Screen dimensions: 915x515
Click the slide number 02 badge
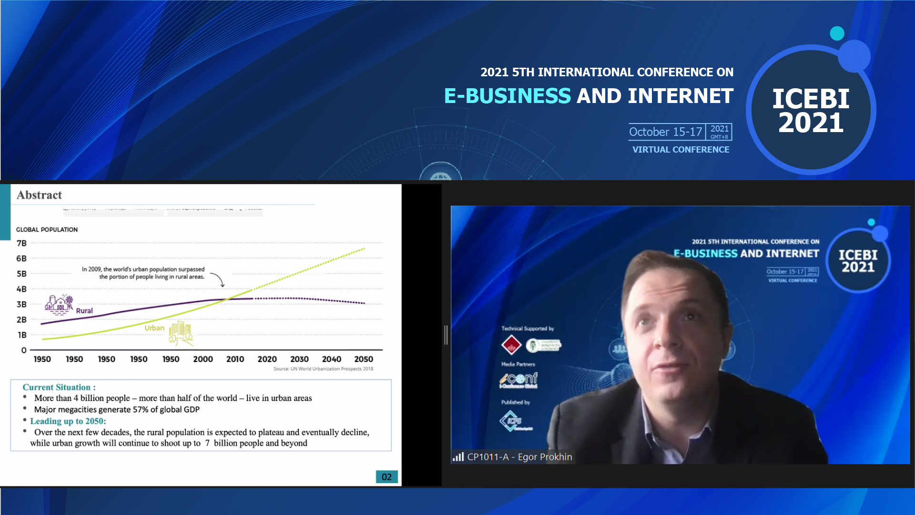pos(386,476)
